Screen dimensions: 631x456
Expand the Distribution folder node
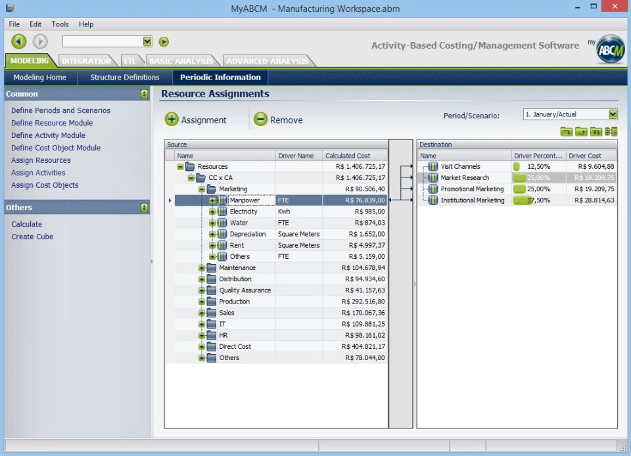[x=202, y=279]
